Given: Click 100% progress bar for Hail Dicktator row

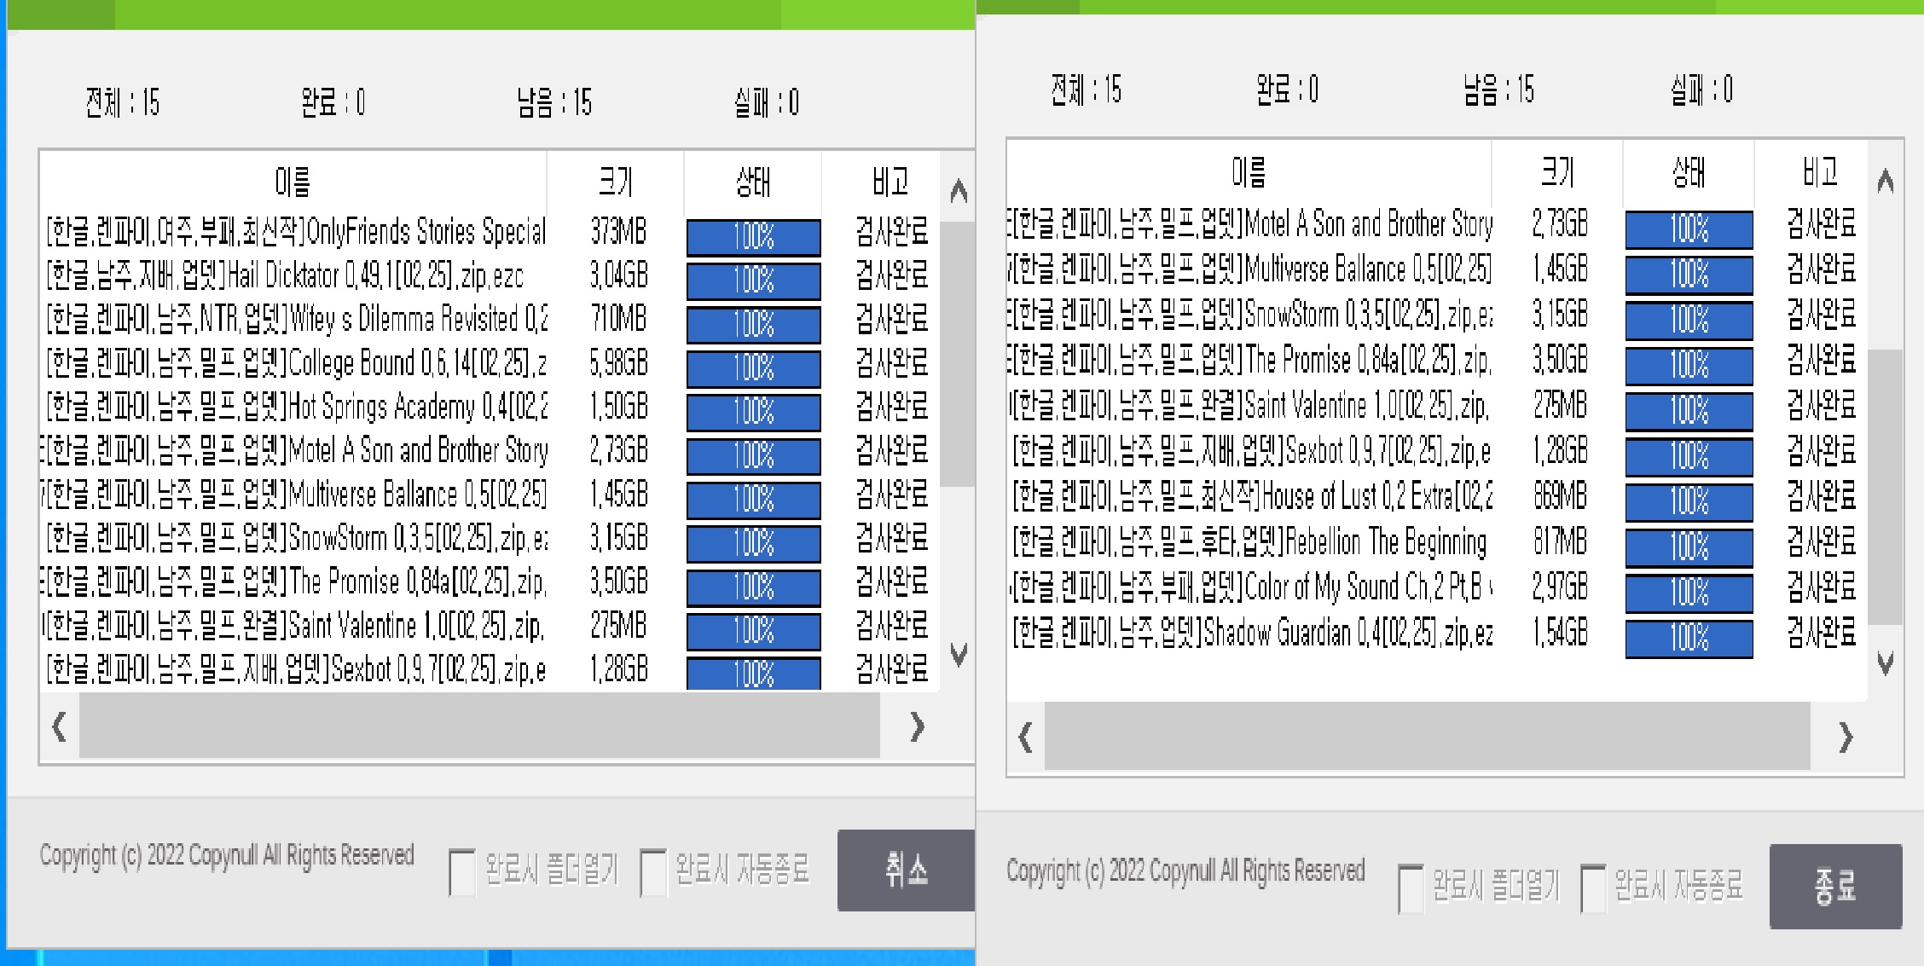Looking at the screenshot, I should 754,280.
